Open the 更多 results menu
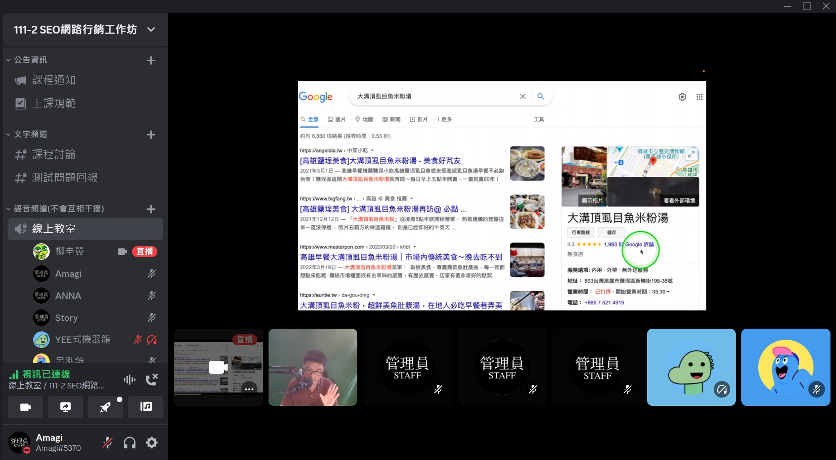836x460 pixels. 444,119
